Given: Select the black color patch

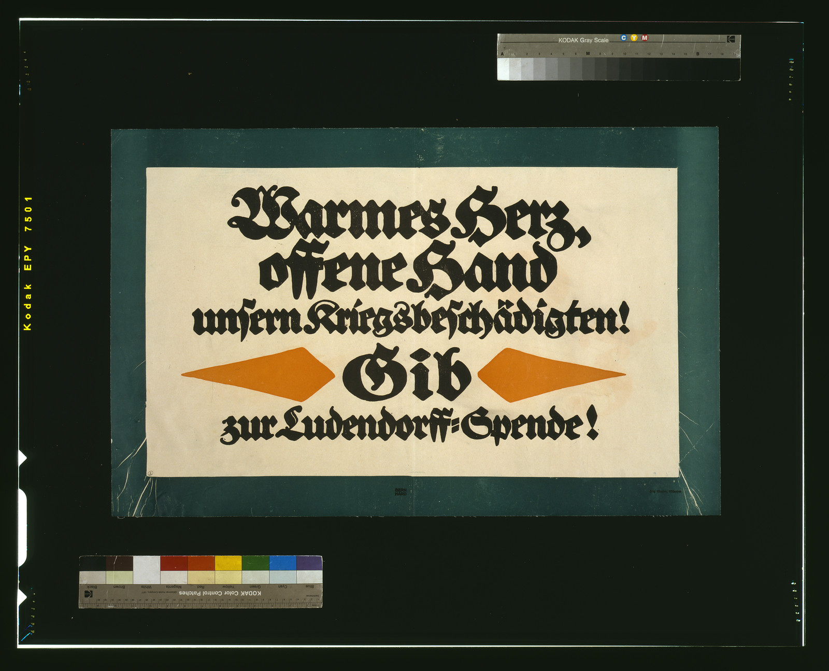Looking at the screenshot, I should (x=92, y=563).
